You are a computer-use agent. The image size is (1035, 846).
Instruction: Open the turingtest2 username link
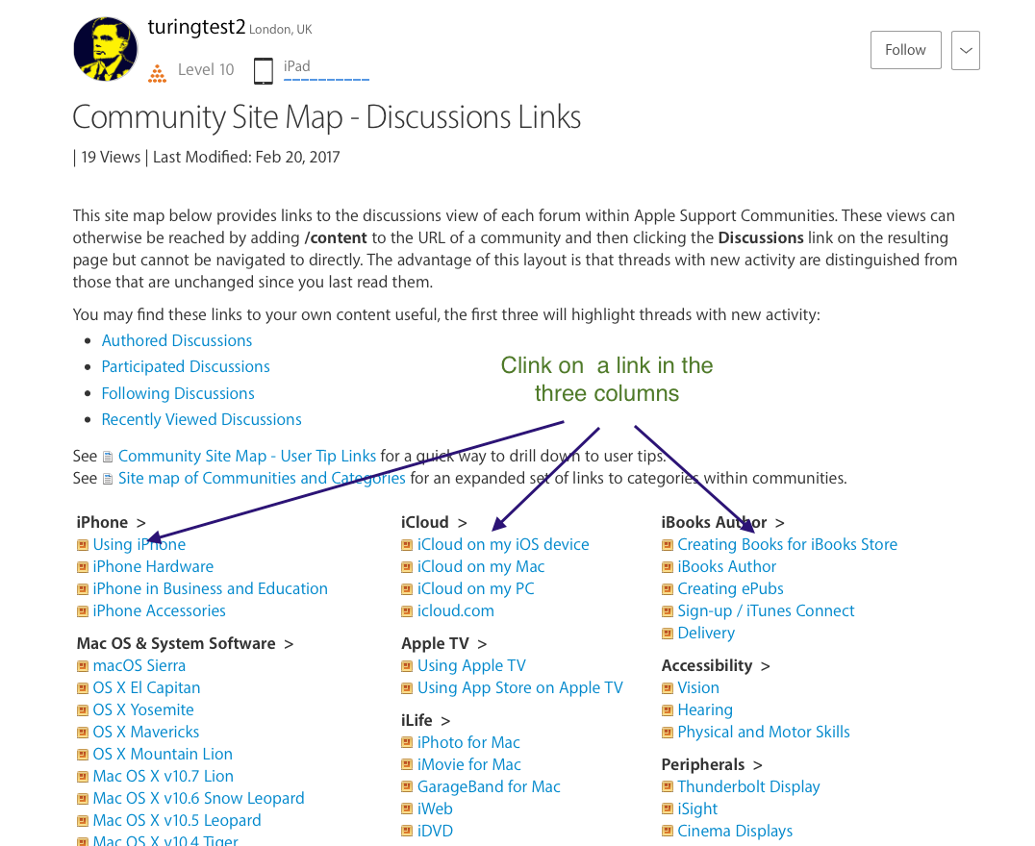point(196,27)
